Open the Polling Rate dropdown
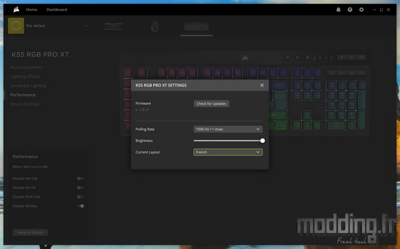Viewport: 400px width, 249px height. tap(228, 129)
